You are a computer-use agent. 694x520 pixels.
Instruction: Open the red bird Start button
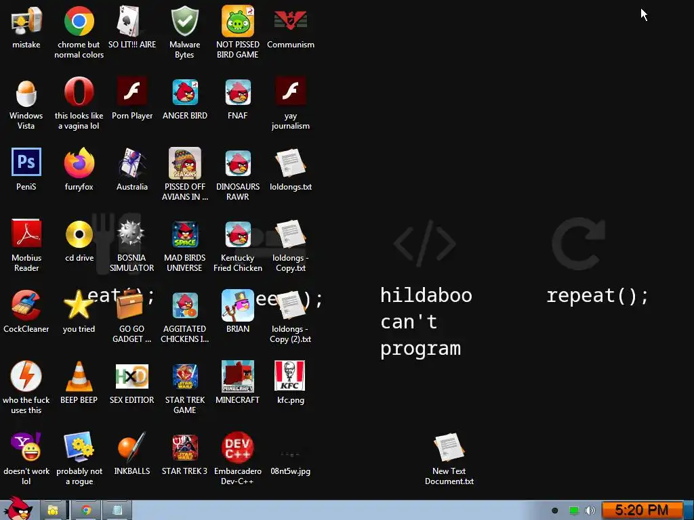[x=18, y=509]
